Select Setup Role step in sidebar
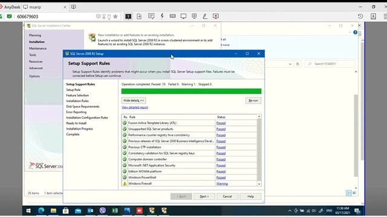 point(73,90)
